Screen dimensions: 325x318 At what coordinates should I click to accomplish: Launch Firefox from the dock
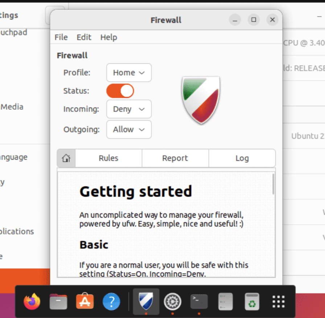click(32, 301)
